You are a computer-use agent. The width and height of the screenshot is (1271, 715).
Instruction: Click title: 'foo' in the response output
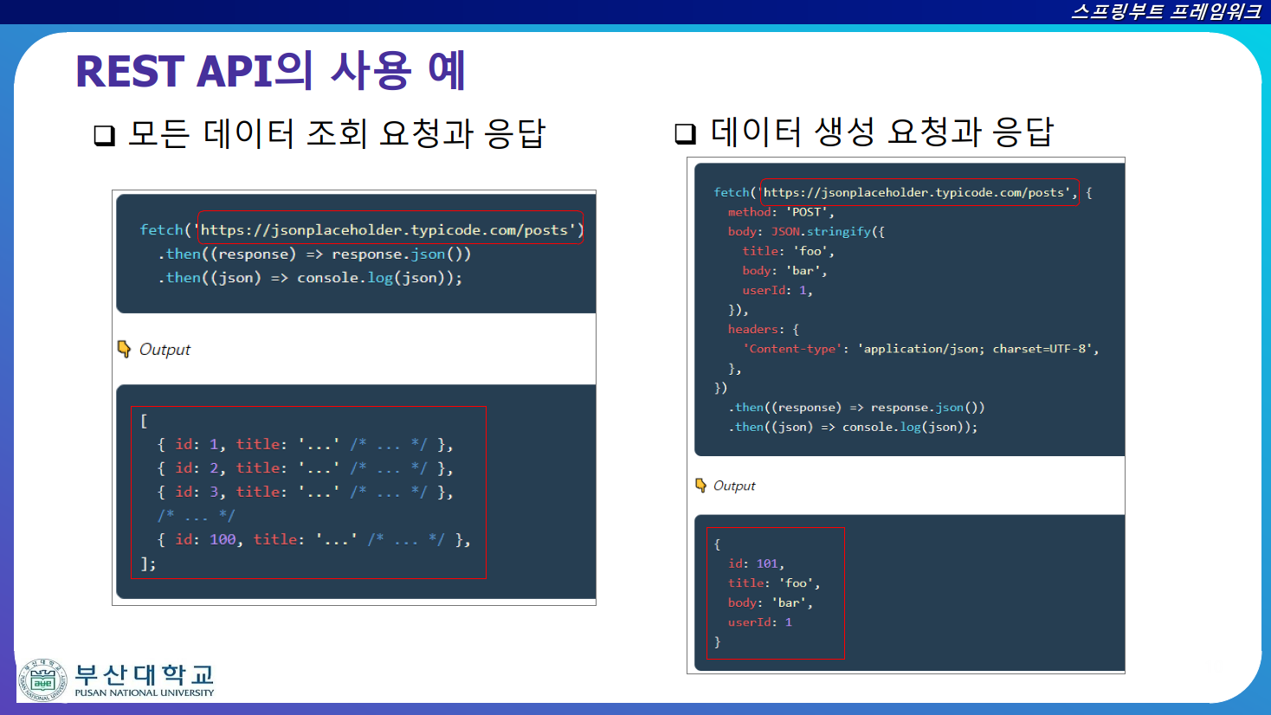point(774,583)
